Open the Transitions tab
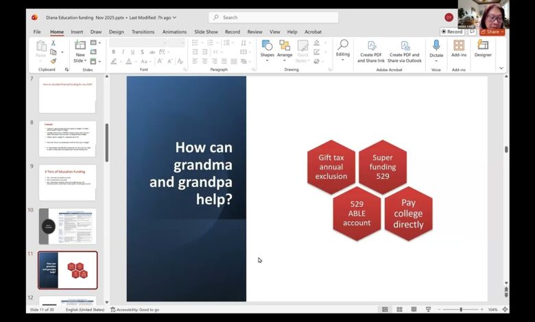535x322 pixels. 143,32
